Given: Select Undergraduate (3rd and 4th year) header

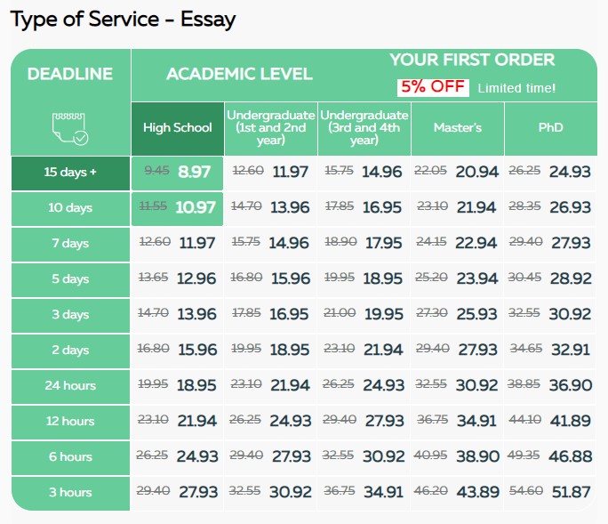Looking at the screenshot, I should 364,129.
